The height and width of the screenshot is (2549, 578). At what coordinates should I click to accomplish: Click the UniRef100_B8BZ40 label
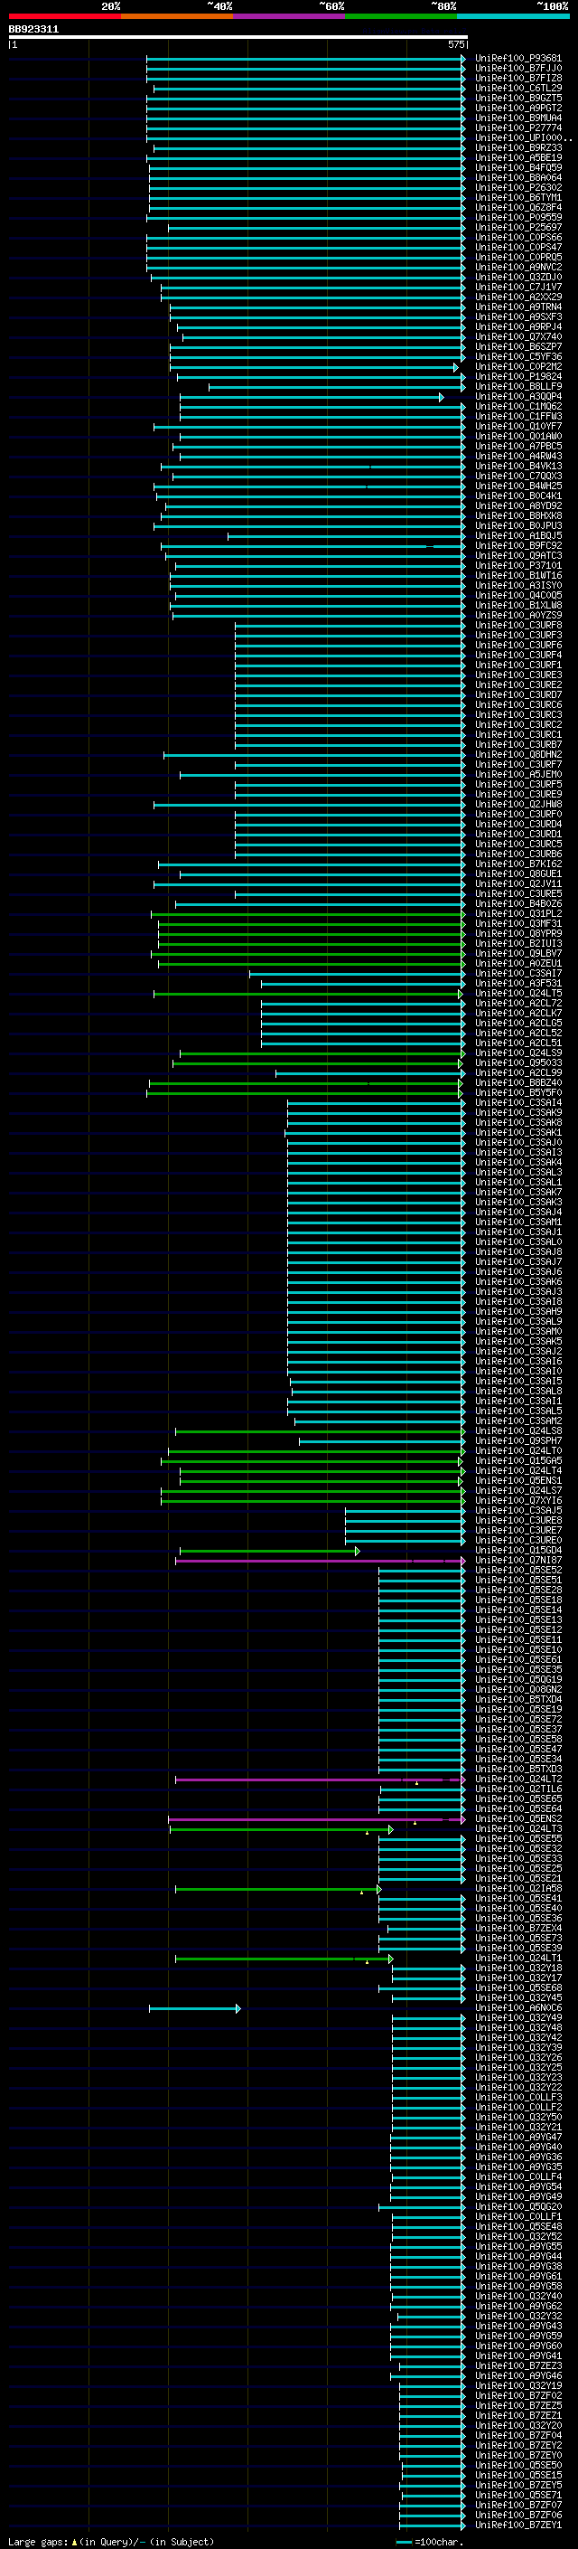click(518, 1083)
